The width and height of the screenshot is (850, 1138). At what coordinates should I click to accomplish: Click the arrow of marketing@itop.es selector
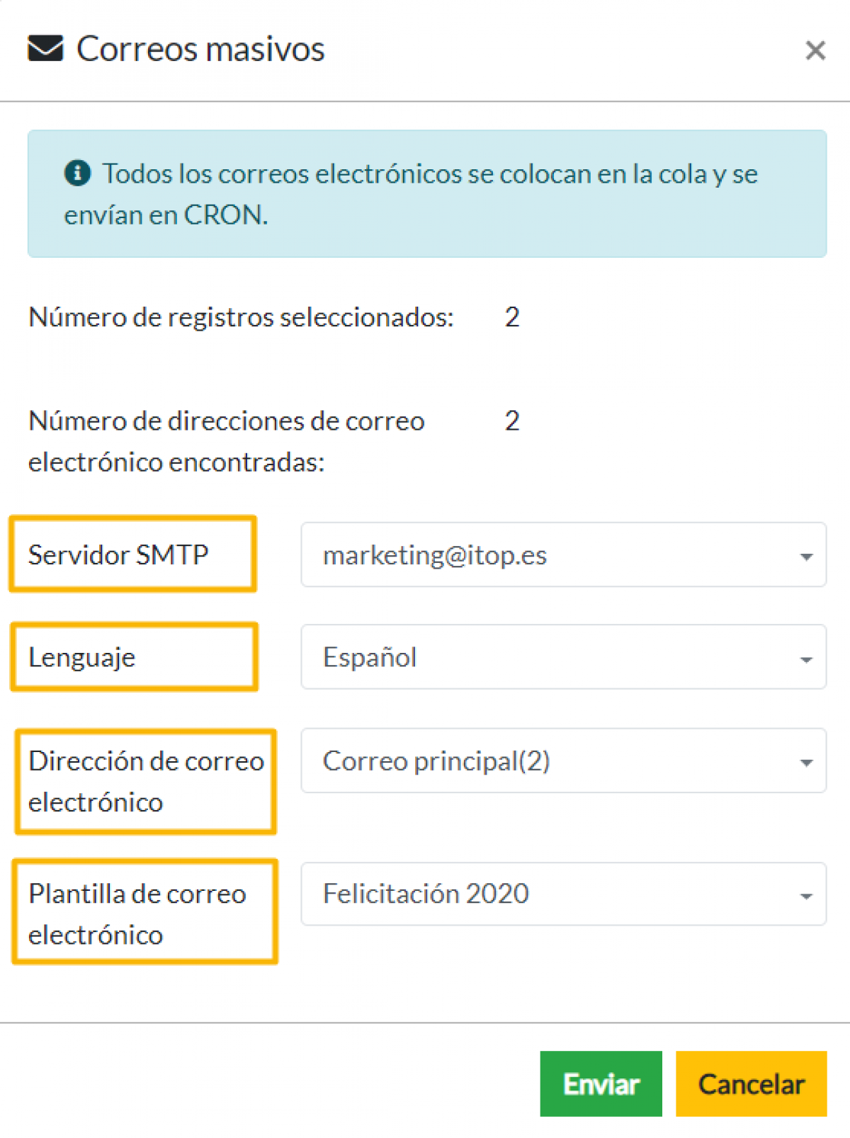pyautogui.click(x=806, y=557)
